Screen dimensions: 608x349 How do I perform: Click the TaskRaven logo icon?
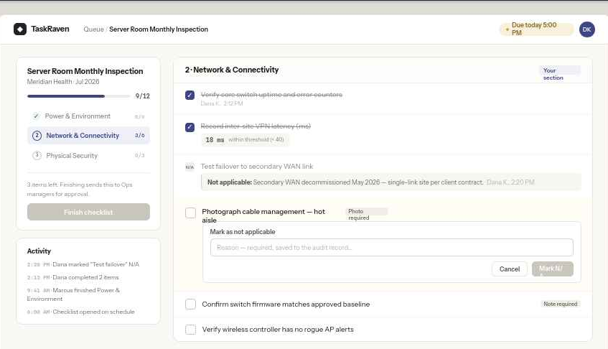pyautogui.click(x=20, y=29)
